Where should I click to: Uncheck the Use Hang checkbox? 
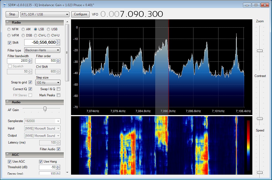coord(41,161)
